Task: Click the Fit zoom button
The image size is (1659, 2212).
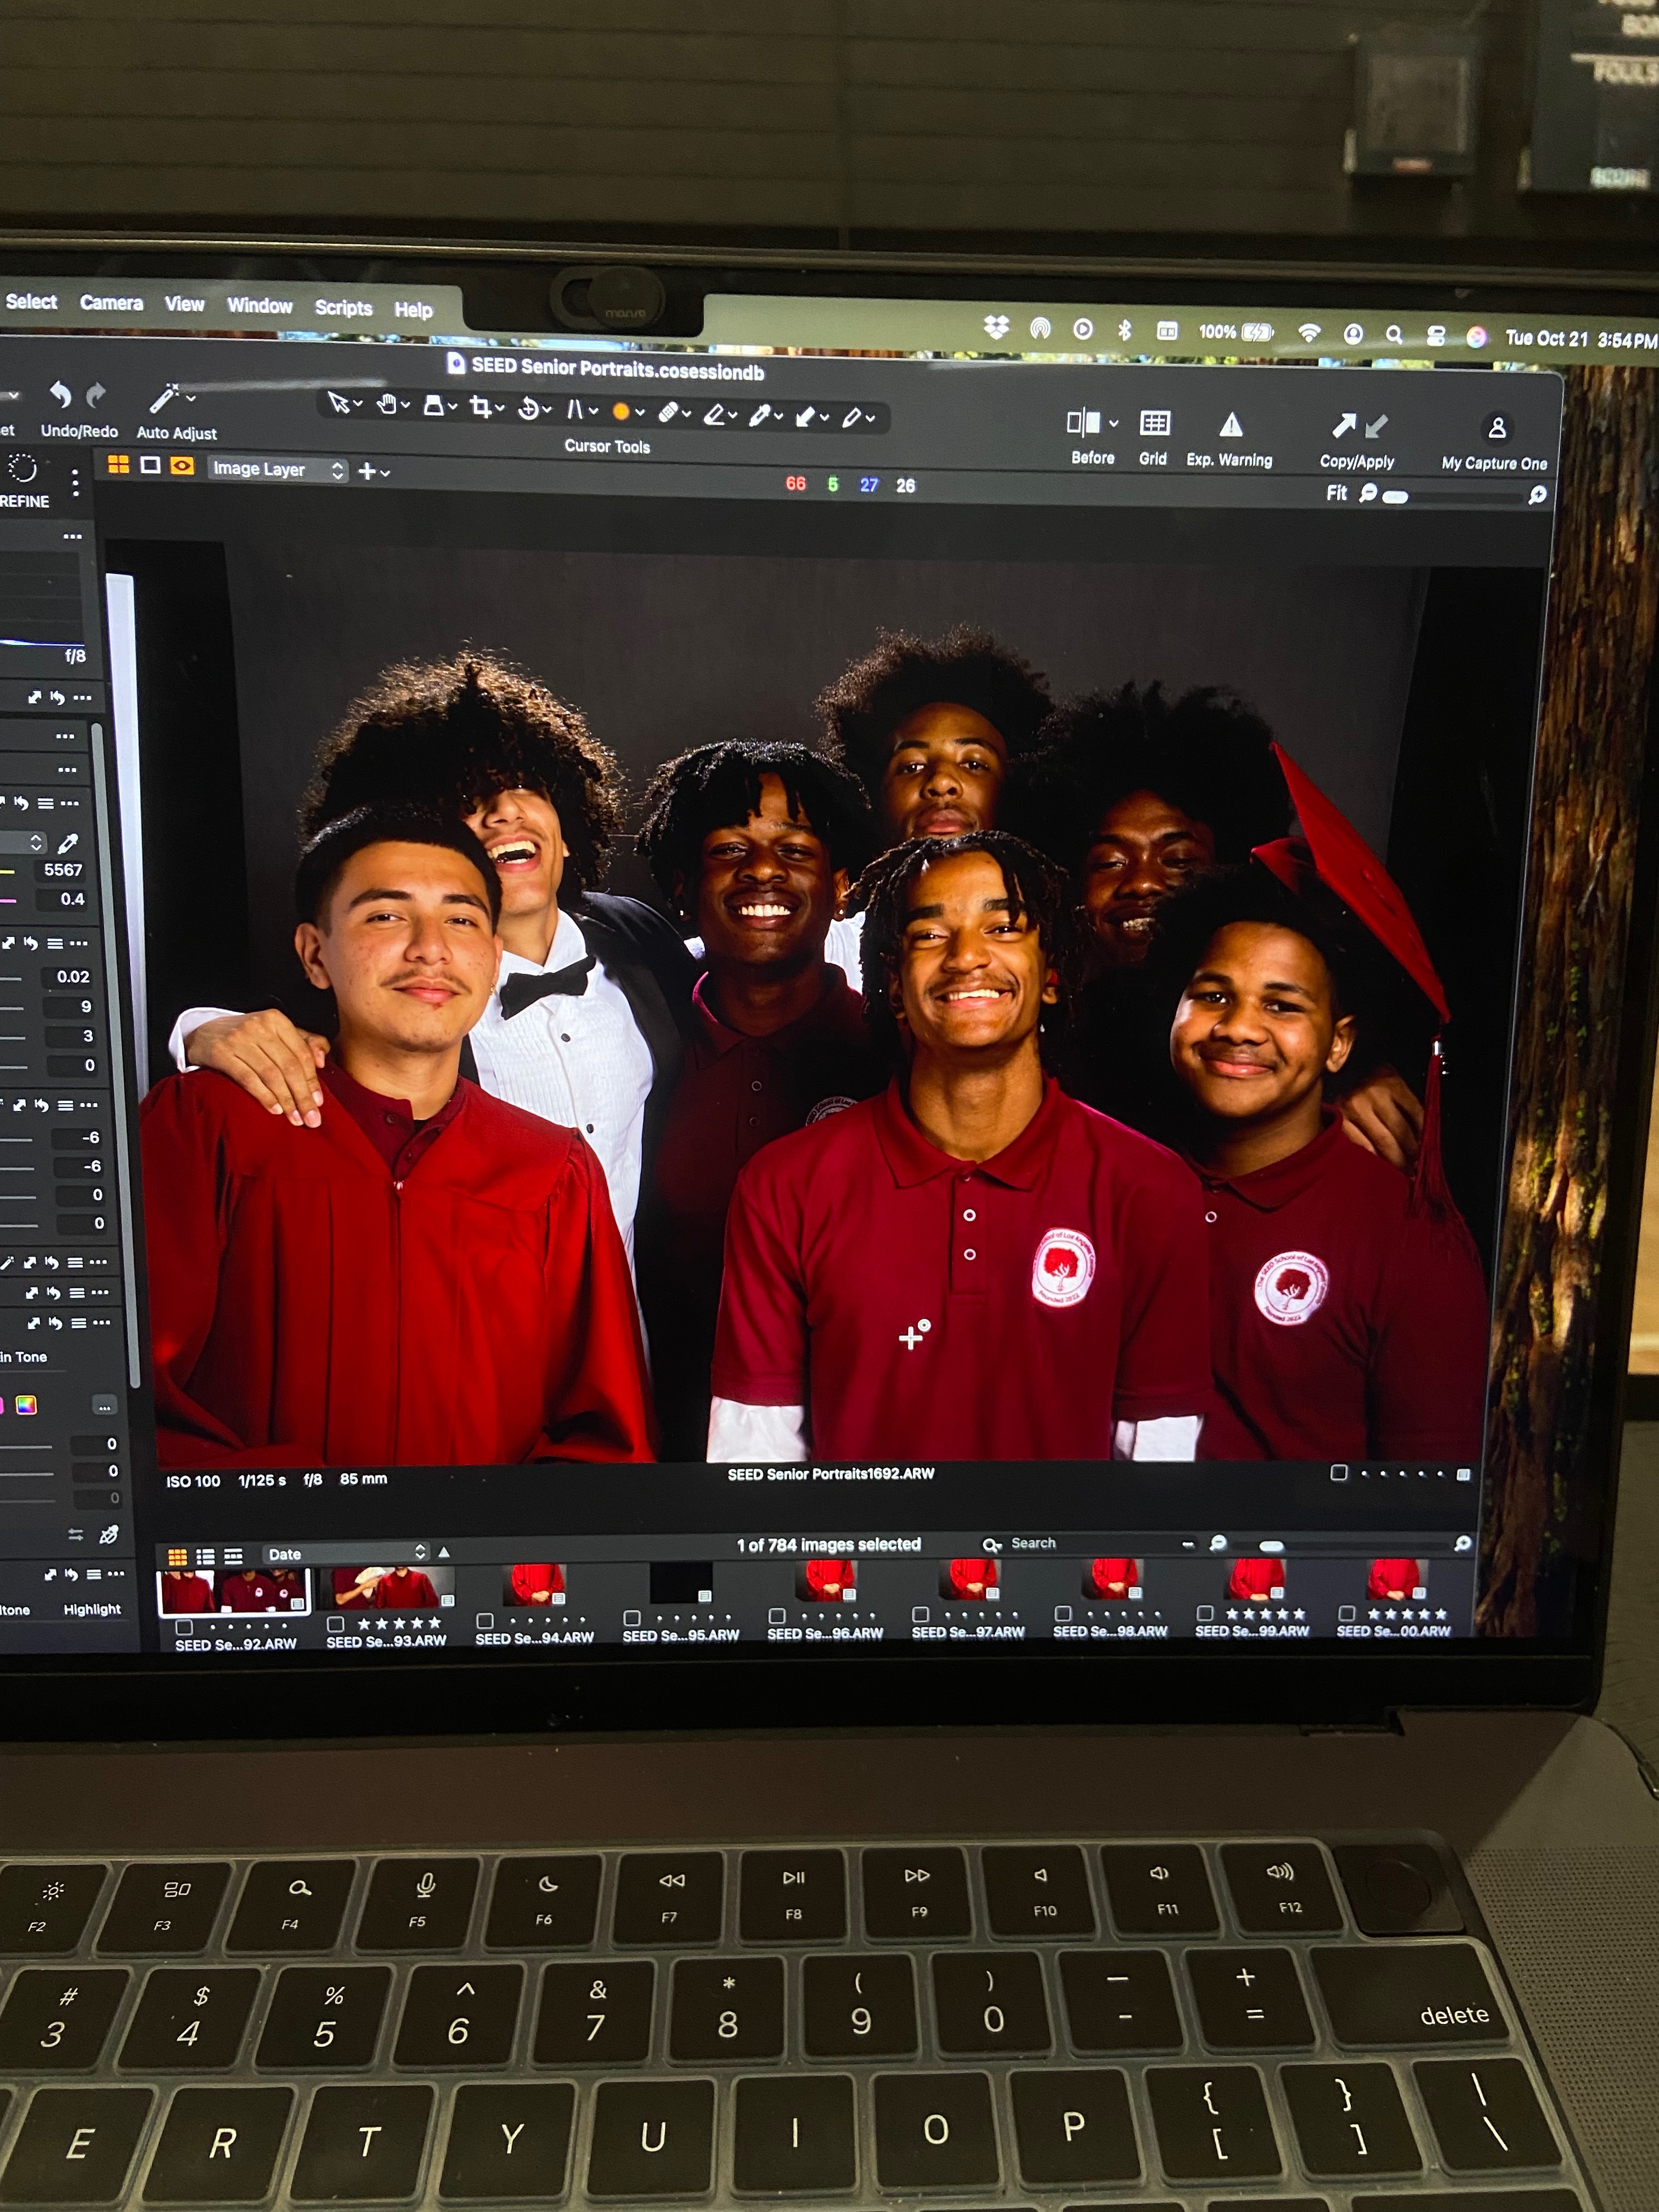Action: click(x=1337, y=493)
